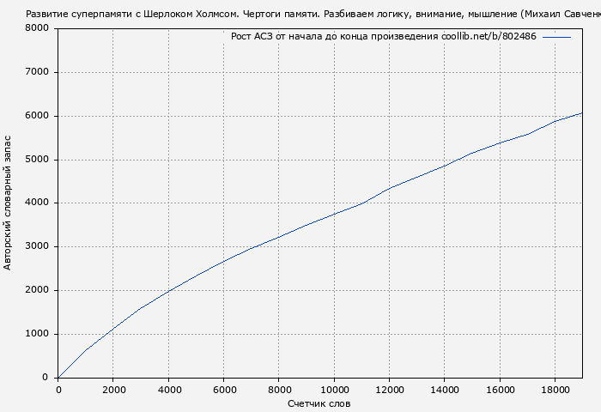Click the 6000 tick on the horizontal axis
The image size is (601, 412).
[224, 390]
